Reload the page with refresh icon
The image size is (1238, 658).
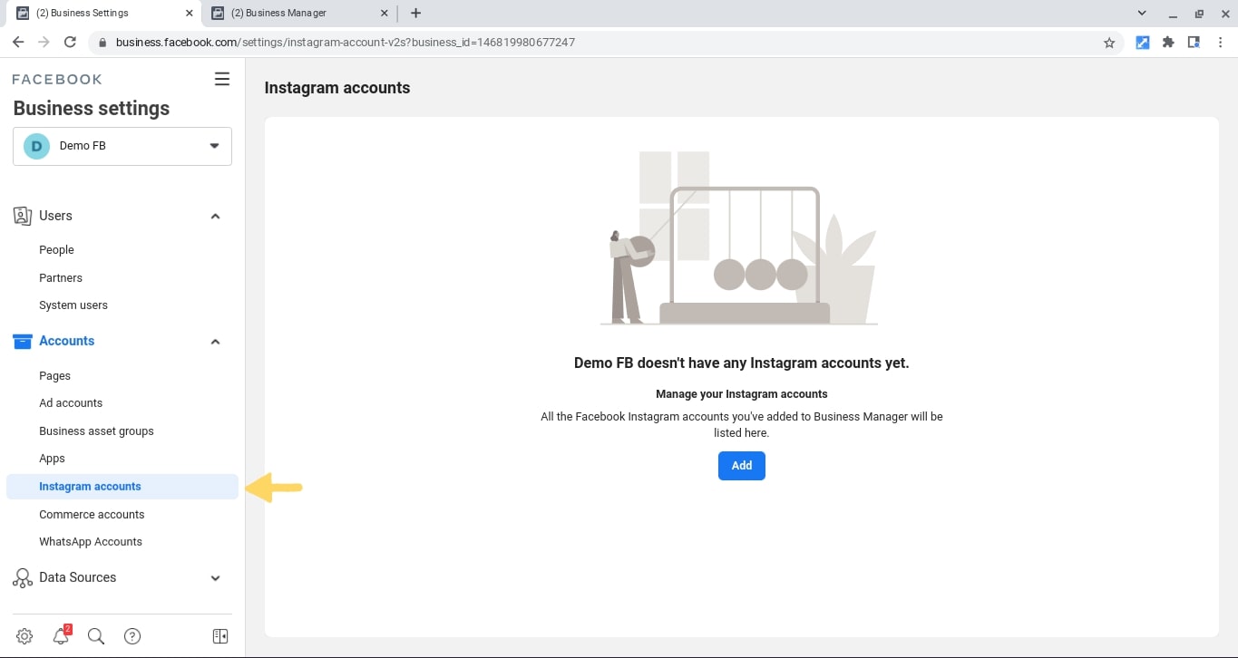[70, 42]
